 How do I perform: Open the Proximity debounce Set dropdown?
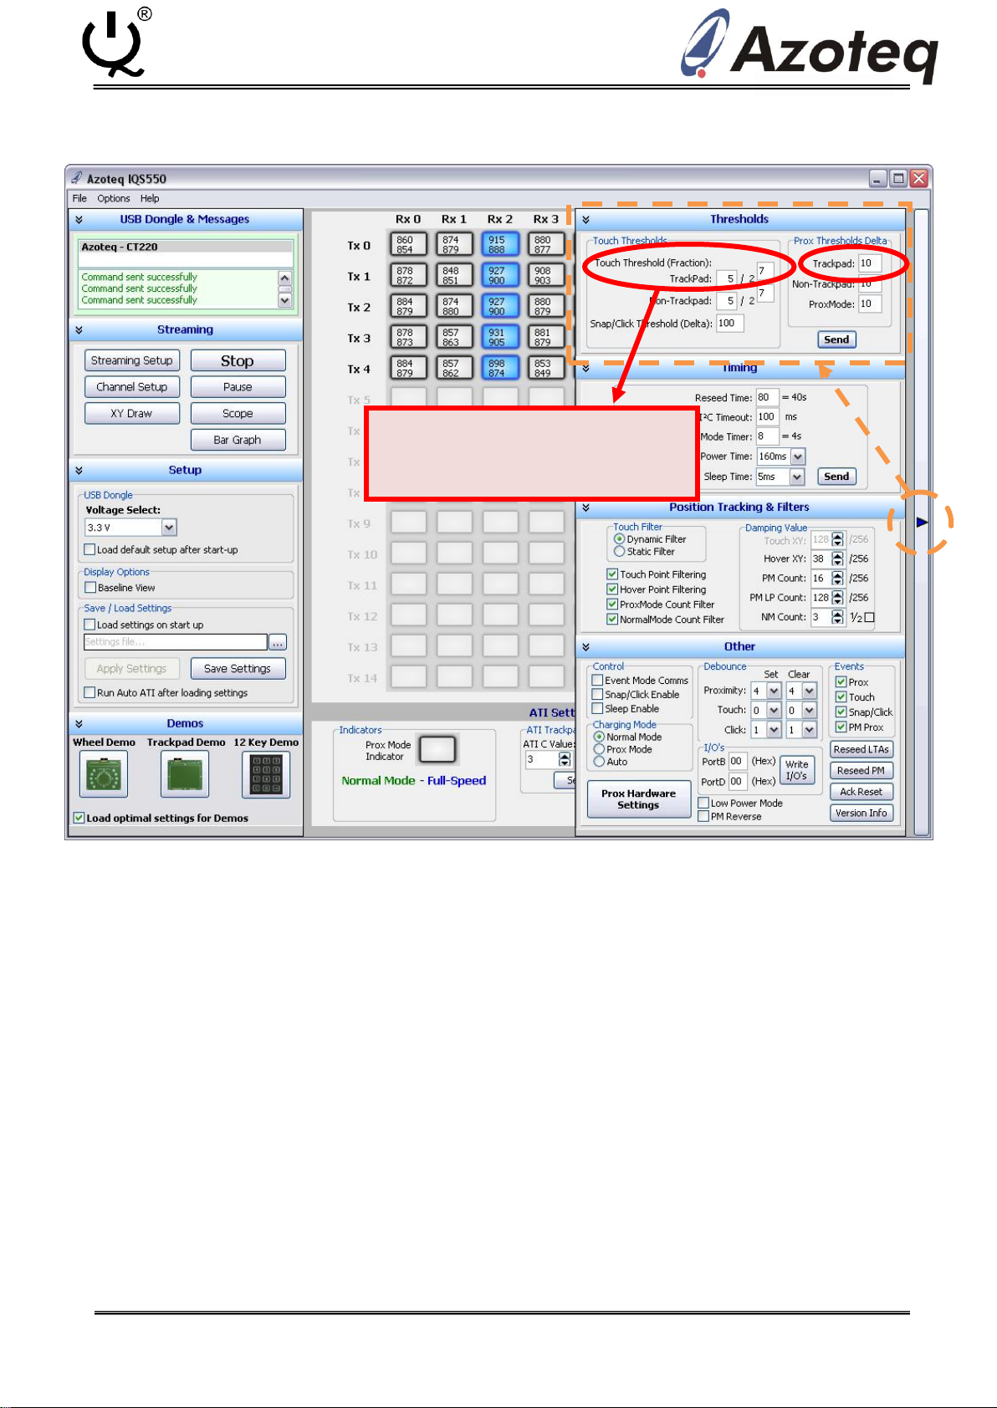pos(774,691)
